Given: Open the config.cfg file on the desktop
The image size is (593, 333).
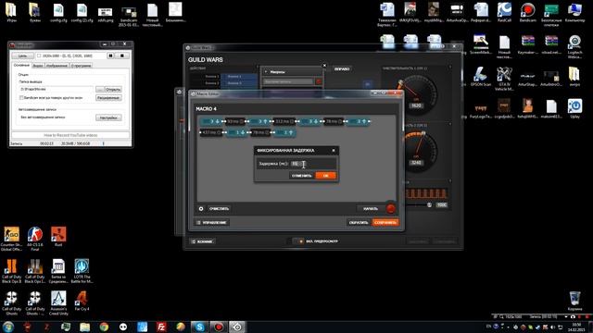Looking at the screenshot, I should (x=58, y=12).
